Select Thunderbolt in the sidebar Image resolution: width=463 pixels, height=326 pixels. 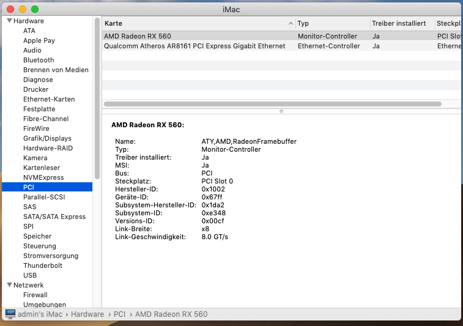pyautogui.click(x=43, y=265)
